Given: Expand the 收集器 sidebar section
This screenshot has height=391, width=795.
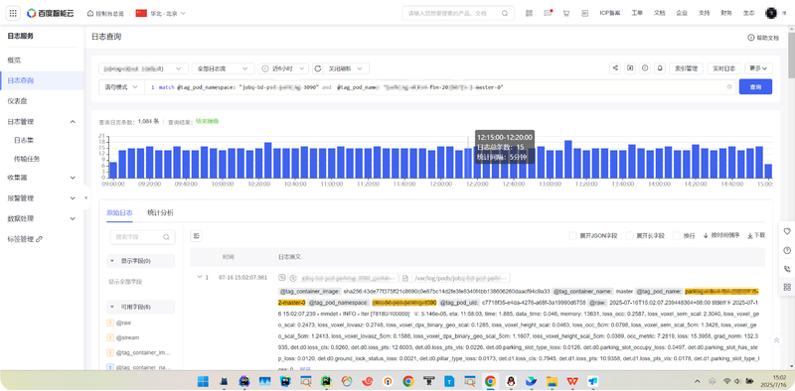Looking at the screenshot, I should [73, 178].
